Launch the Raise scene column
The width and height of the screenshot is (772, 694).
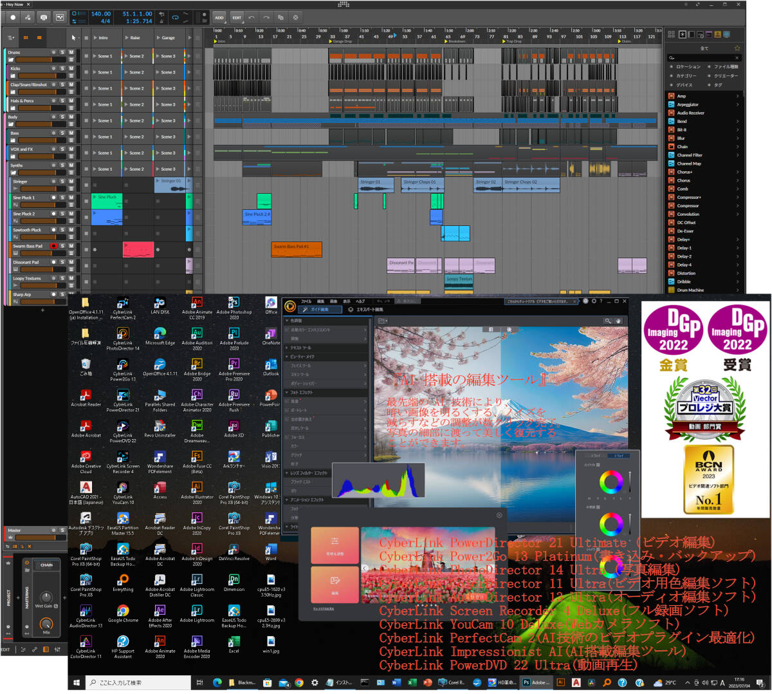(126, 38)
